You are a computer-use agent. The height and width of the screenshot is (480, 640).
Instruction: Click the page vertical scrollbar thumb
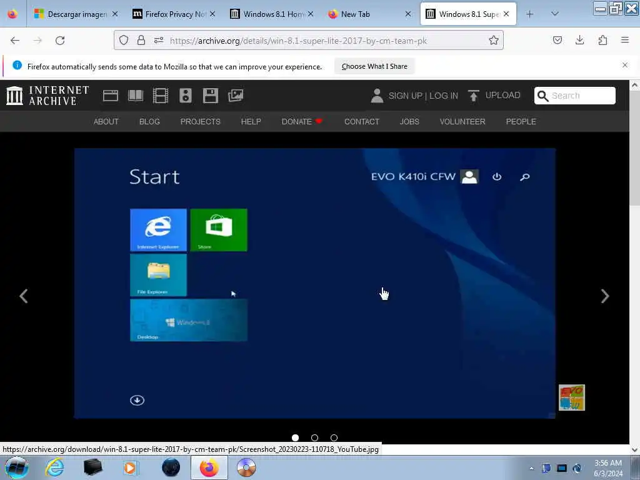click(635, 149)
